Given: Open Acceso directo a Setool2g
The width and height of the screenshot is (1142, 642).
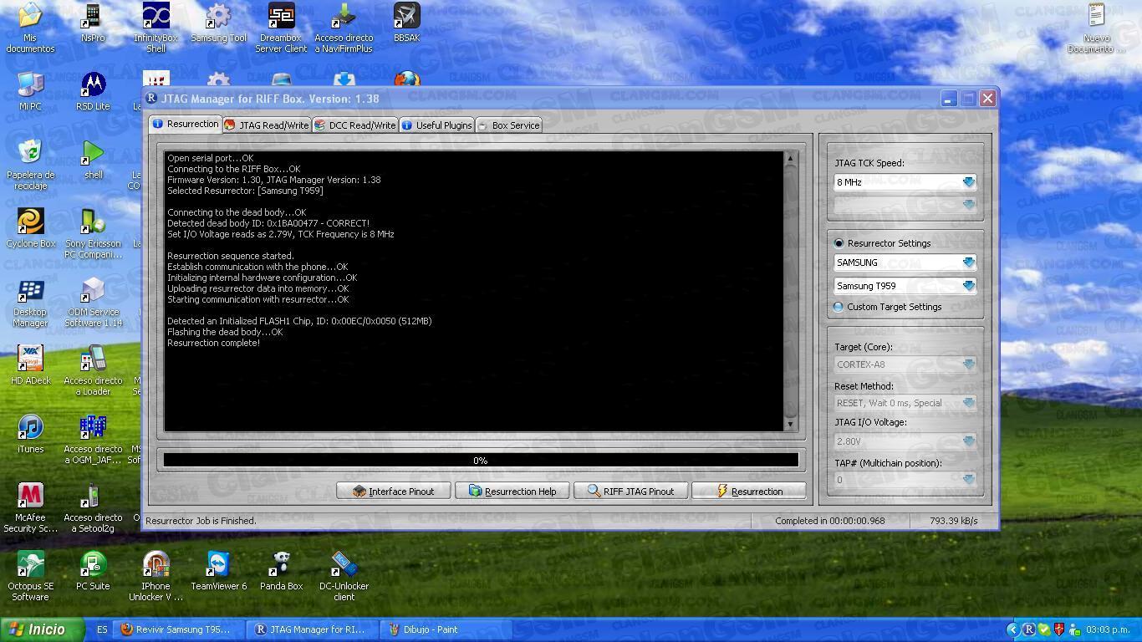Looking at the screenshot, I should pyautogui.click(x=93, y=507).
